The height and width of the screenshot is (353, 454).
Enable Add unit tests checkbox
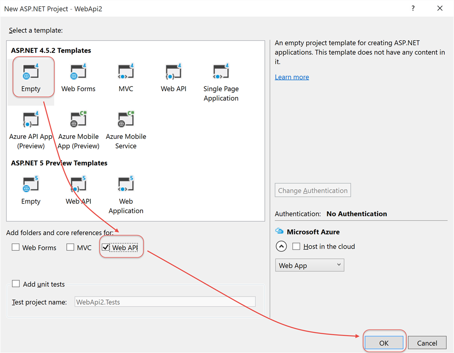tap(16, 284)
